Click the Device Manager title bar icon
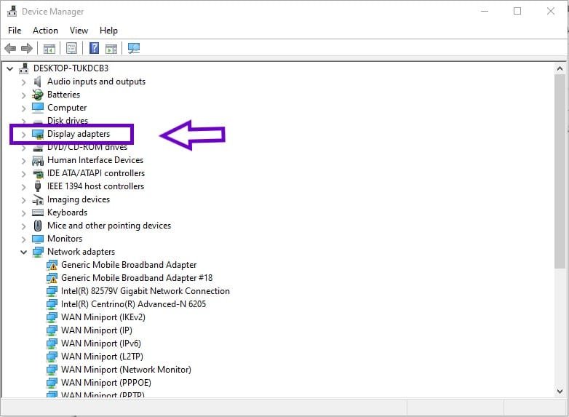569x417 pixels. coord(12,11)
